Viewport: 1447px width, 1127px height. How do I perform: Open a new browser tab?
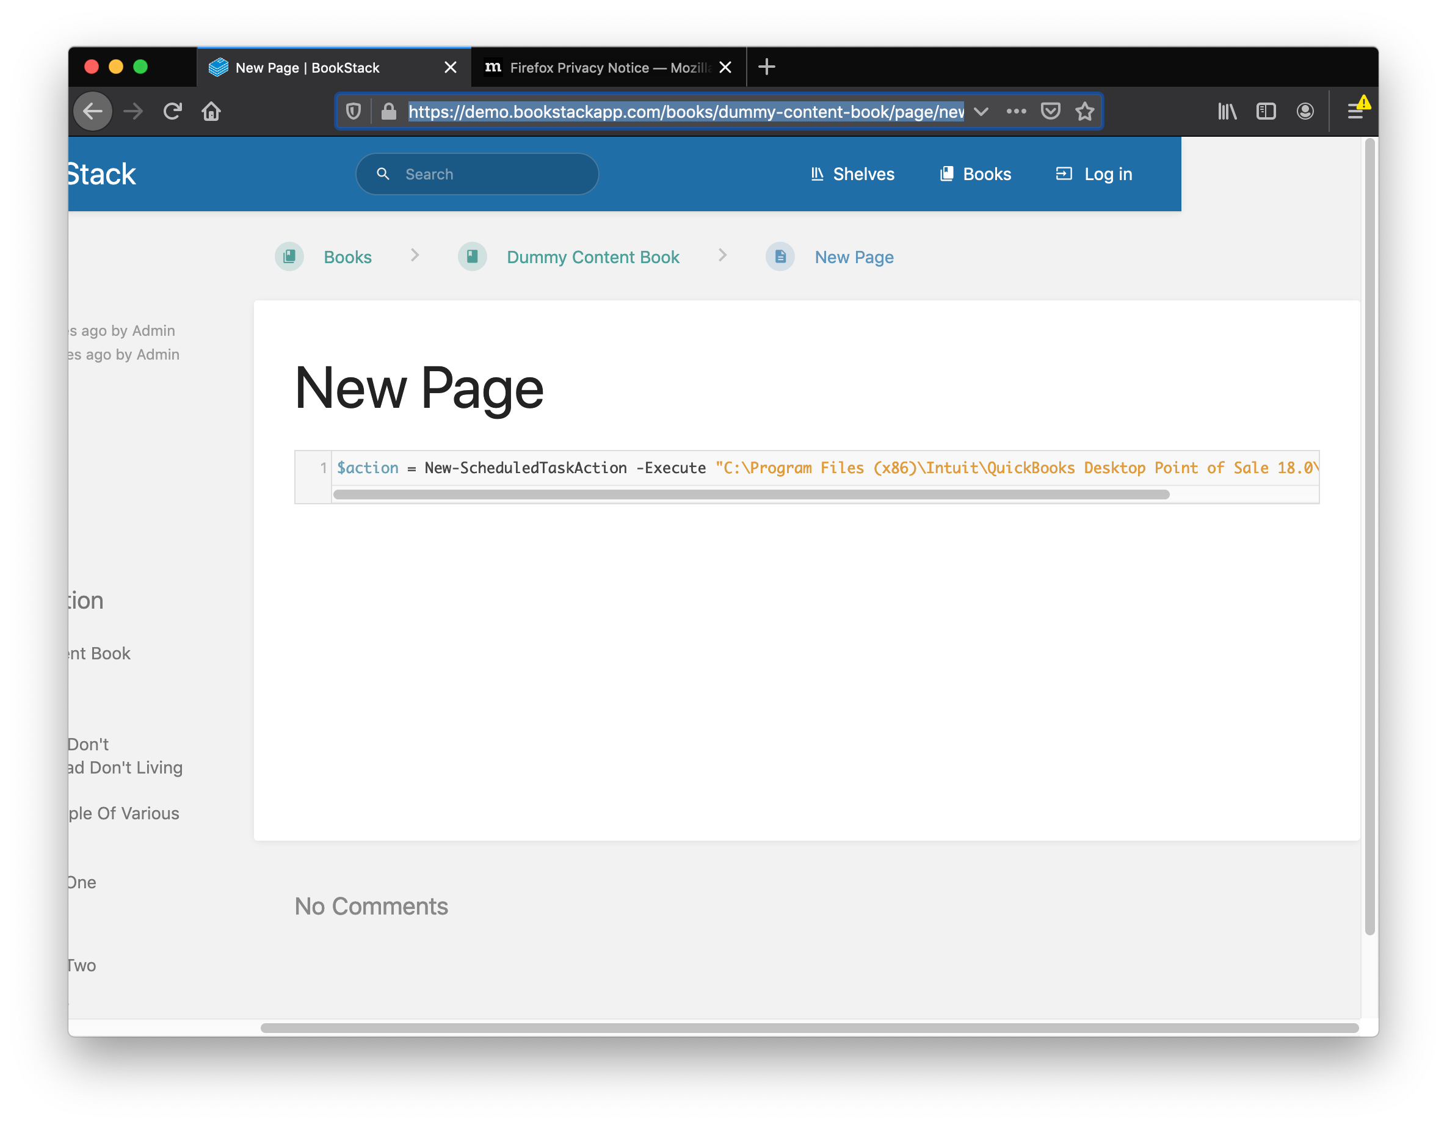coord(767,67)
